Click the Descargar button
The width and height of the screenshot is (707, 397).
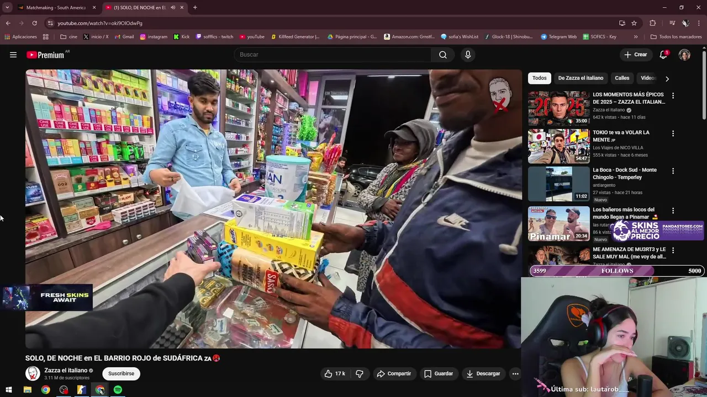click(483, 373)
